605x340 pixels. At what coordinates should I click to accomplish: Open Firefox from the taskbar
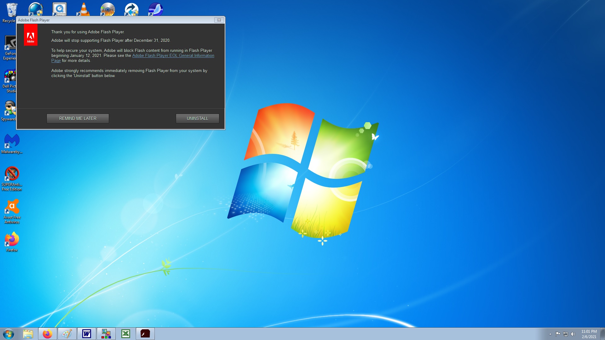[48, 334]
